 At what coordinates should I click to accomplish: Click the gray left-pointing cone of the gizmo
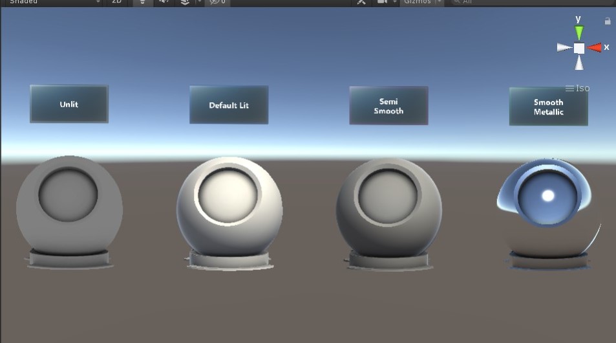click(564, 48)
